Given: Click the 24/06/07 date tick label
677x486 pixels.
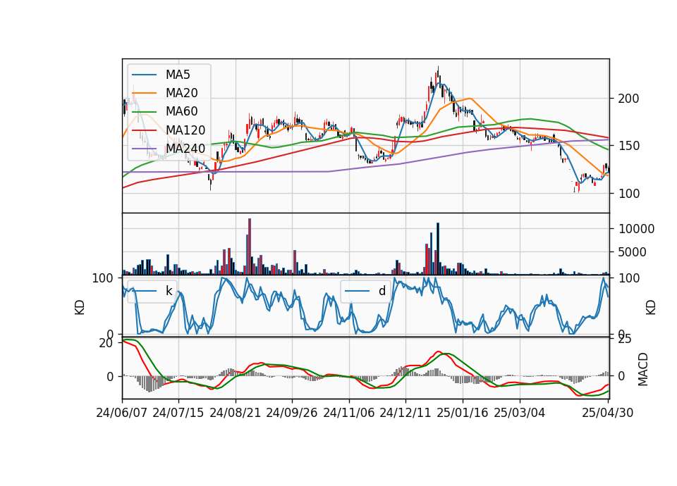Looking at the screenshot, I should tap(122, 413).
